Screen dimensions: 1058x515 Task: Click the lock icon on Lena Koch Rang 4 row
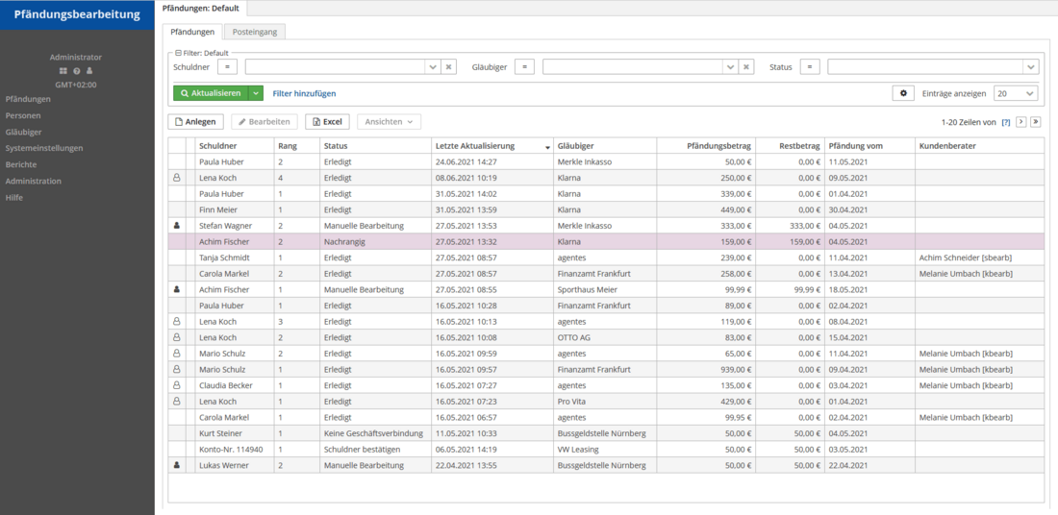click(x=176, y=178)
